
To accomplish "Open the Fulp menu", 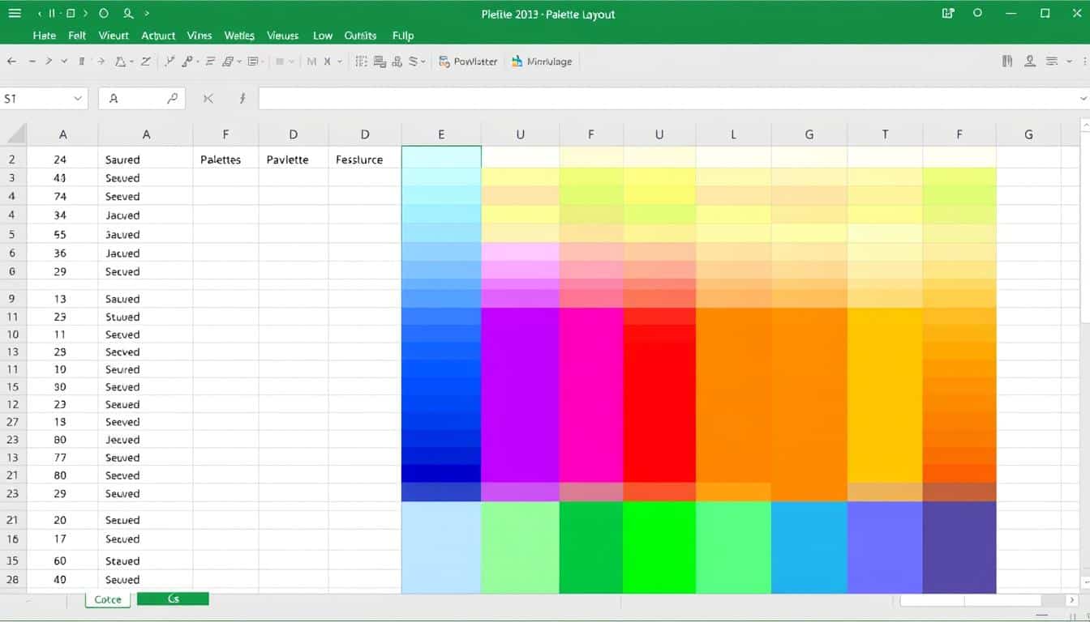I will coord(403,36).
